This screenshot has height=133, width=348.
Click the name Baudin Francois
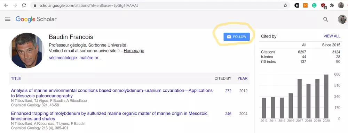tap(71, 37)
